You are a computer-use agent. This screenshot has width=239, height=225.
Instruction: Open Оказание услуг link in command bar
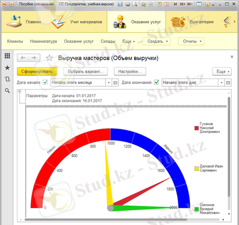(79, 41)
